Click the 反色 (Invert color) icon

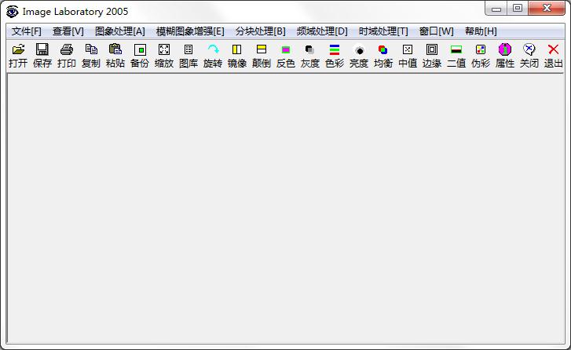point(286,49)
